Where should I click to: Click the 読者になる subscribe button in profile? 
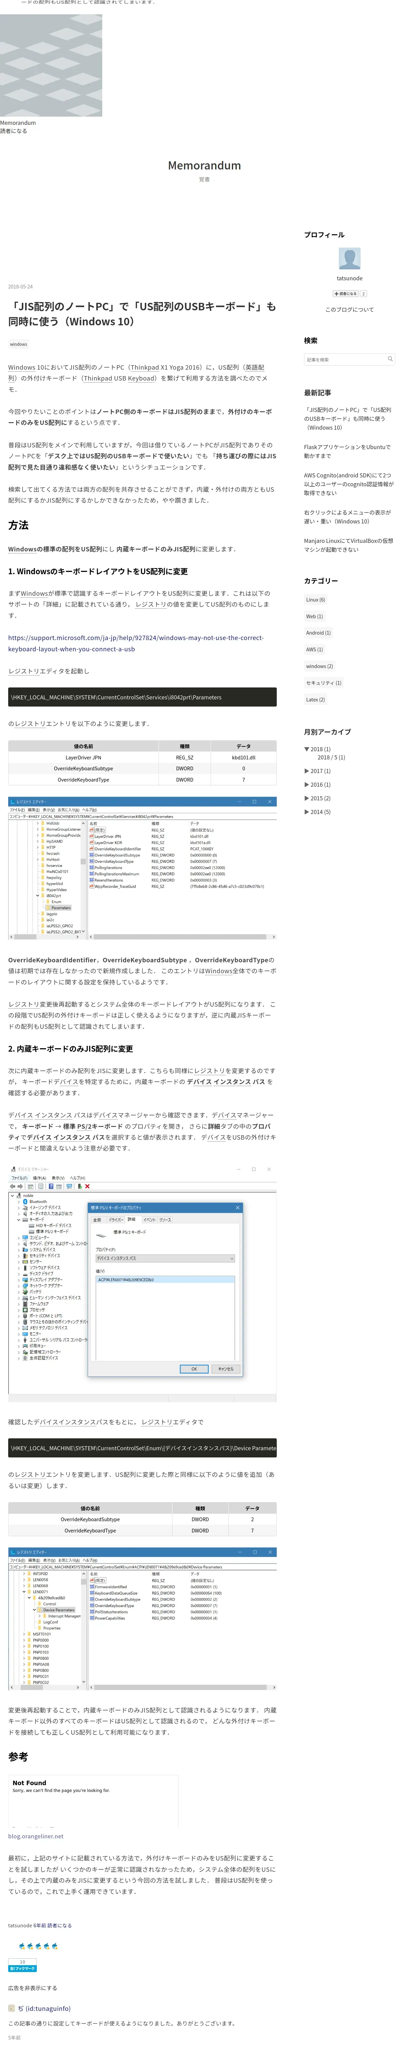346,294
